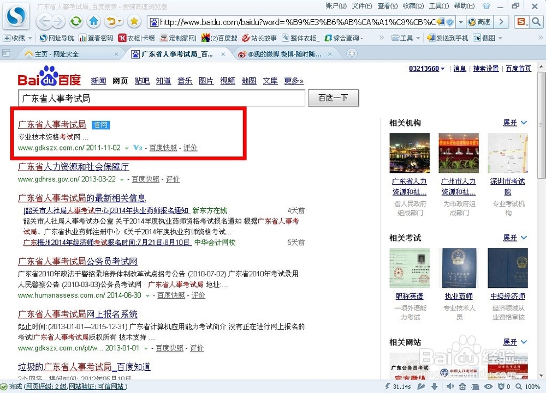This screenshot has width=546, height=393.
Task: Click the vertical page scrollbar thumb
Action: 542,125
